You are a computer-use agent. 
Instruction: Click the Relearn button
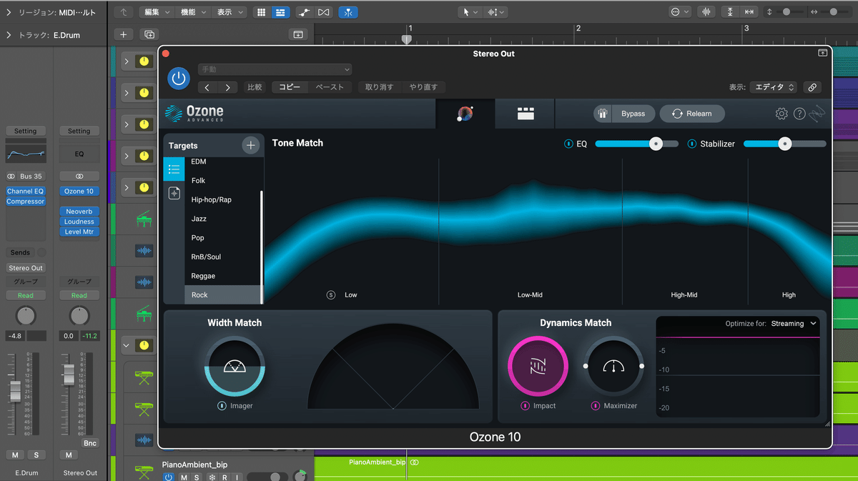pyautogui.click(x=692, y=114)
